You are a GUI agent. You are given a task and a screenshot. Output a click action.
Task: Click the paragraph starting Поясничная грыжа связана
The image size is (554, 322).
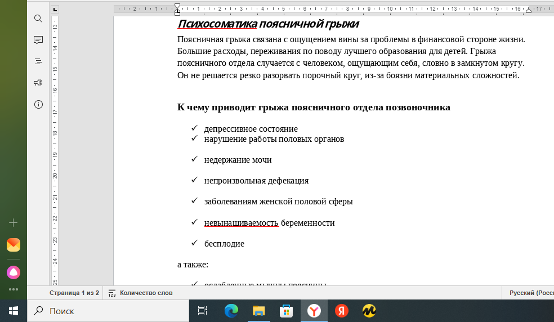(x=351, y=57)
